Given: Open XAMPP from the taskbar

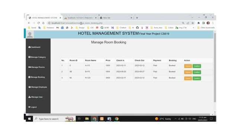Looking at the screenshot, I should click(102, 119).
